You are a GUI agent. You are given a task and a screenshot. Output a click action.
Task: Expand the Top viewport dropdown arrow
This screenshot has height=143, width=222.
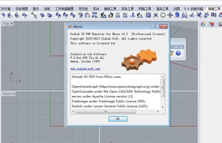12,24
